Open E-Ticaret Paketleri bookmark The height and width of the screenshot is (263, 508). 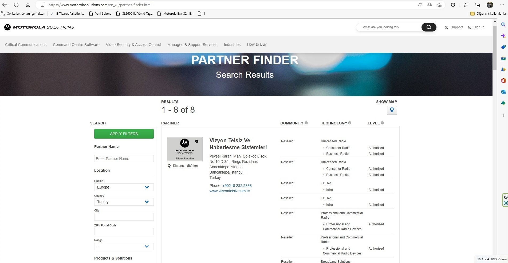68,13
